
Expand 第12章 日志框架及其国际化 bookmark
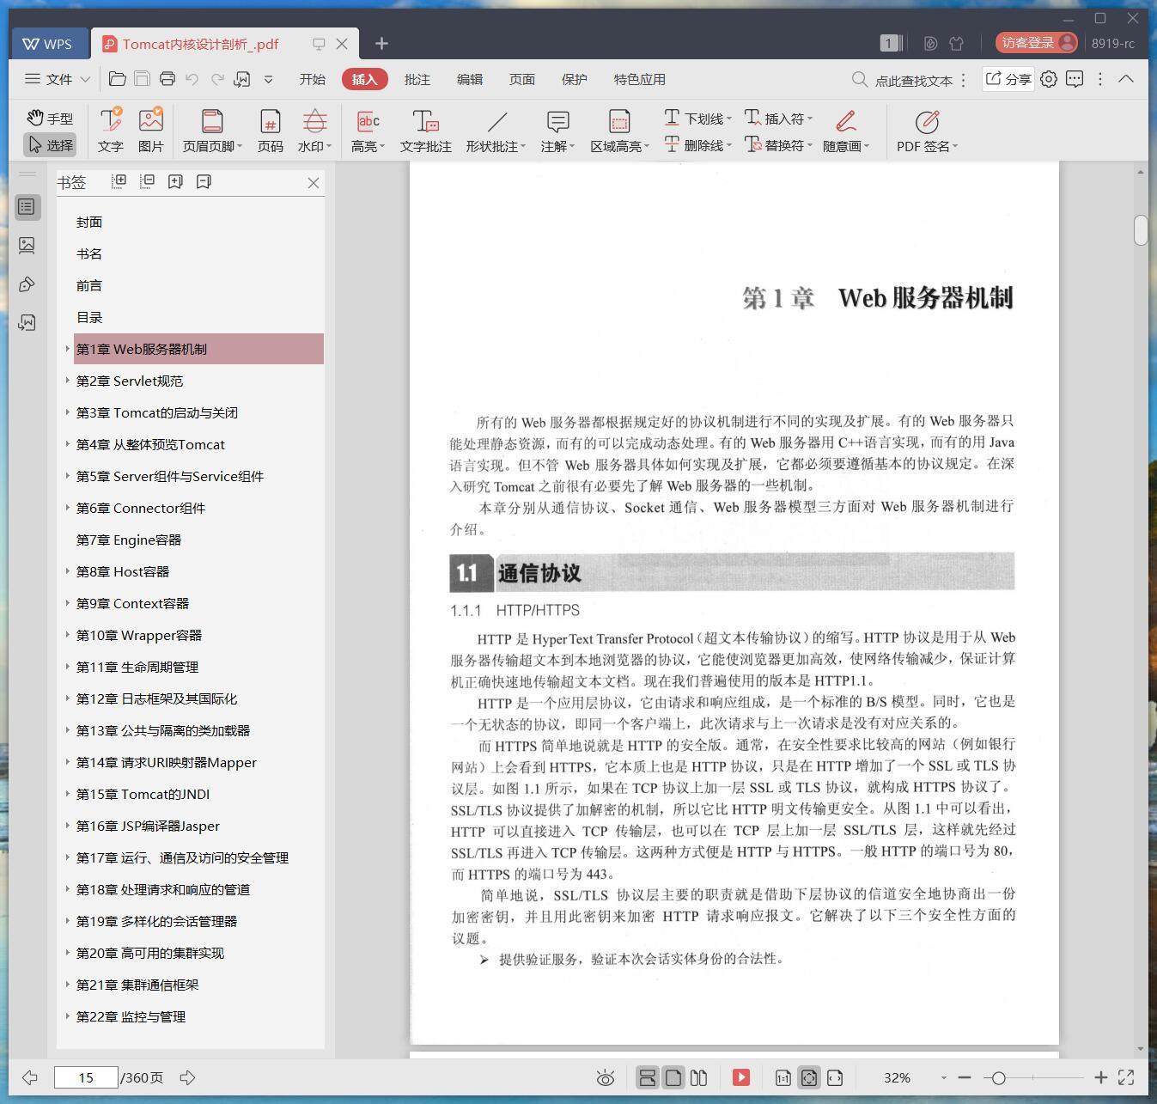[68, 698]
